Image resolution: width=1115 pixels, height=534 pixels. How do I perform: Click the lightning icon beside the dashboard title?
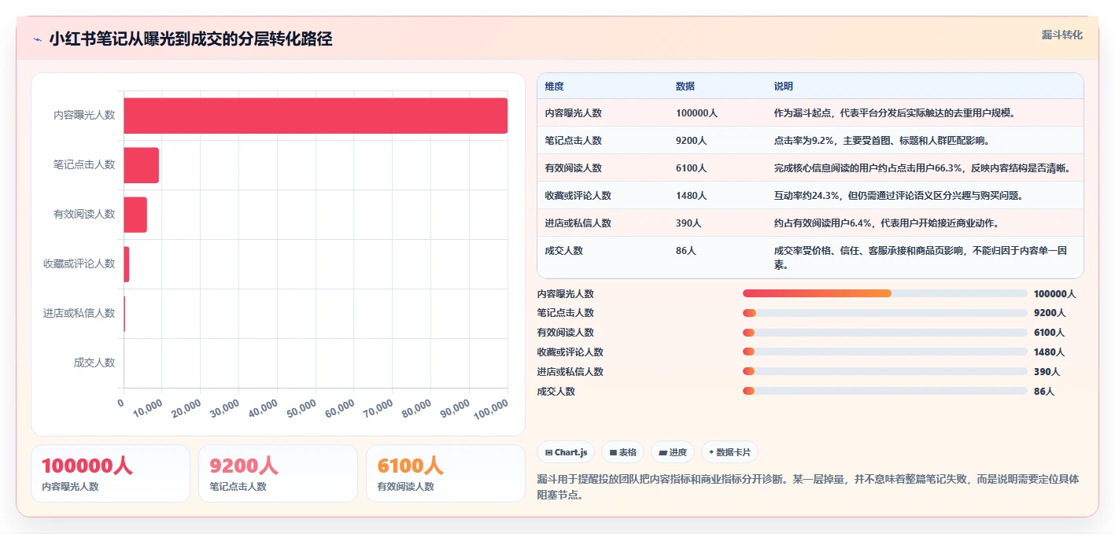point(37,39)
